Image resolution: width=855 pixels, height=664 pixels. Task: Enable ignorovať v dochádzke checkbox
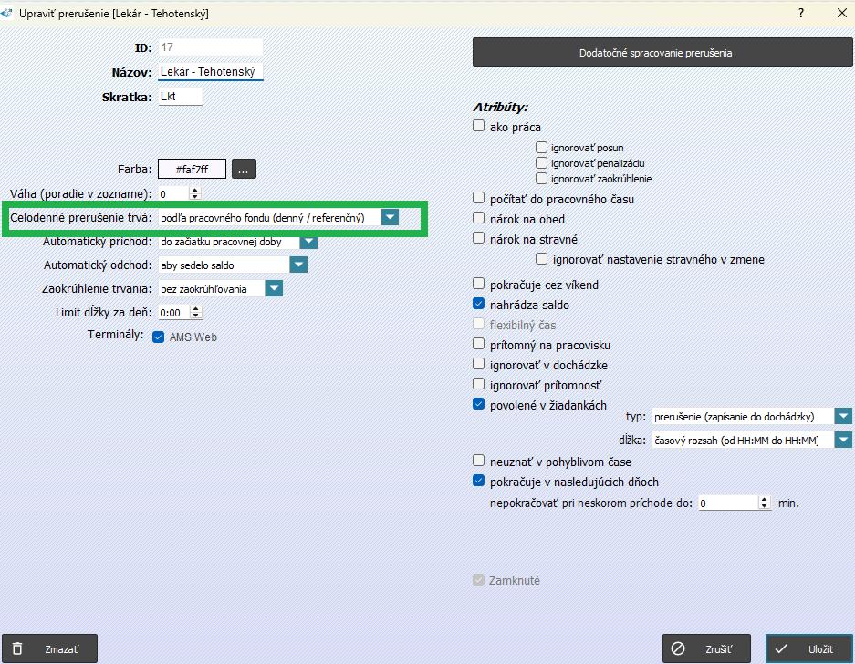(x=478, y=364)
